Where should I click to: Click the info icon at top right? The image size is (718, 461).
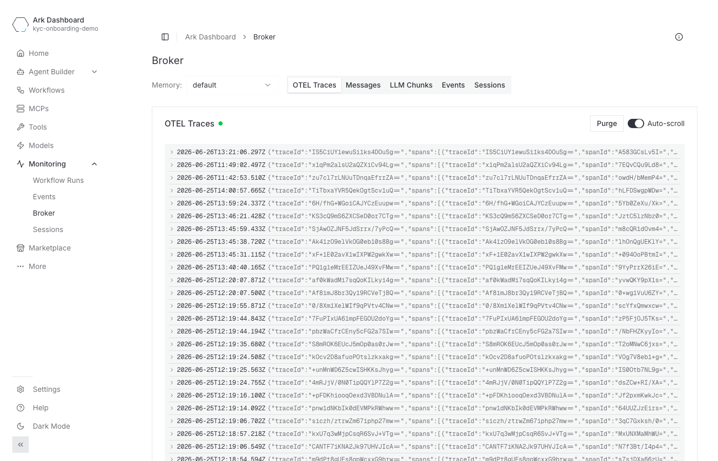(679, 37)
